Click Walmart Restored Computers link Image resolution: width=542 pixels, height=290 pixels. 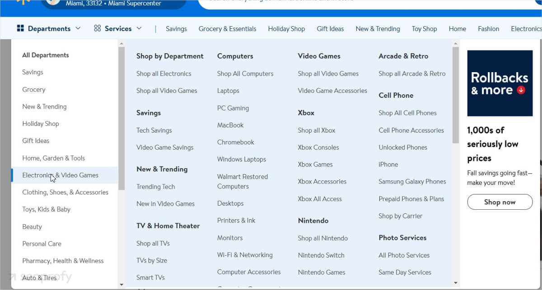(x=243, y=181)
